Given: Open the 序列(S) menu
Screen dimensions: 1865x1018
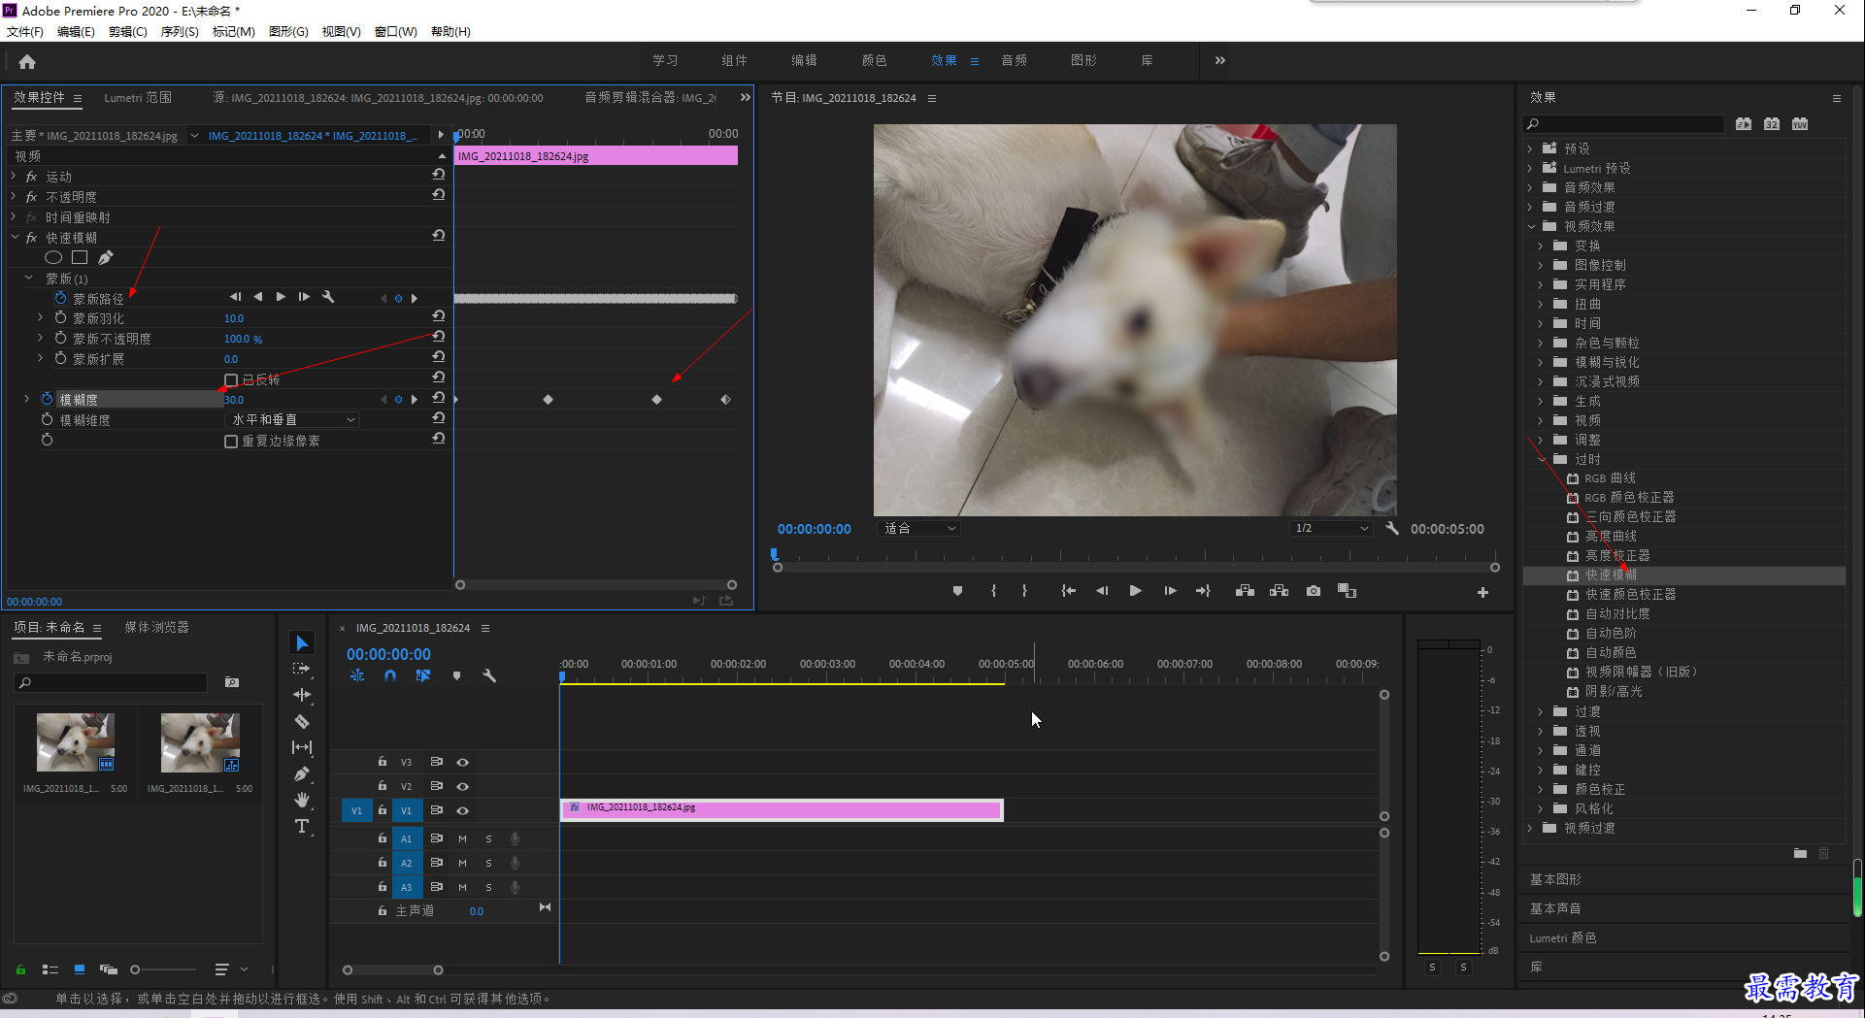Looking at the screenshot, I should coord(180,31).
